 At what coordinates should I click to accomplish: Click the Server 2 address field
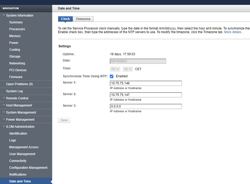coord(146,95)
